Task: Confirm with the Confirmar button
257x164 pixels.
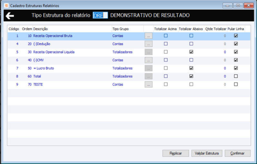Action: click(x=237, y=153)
